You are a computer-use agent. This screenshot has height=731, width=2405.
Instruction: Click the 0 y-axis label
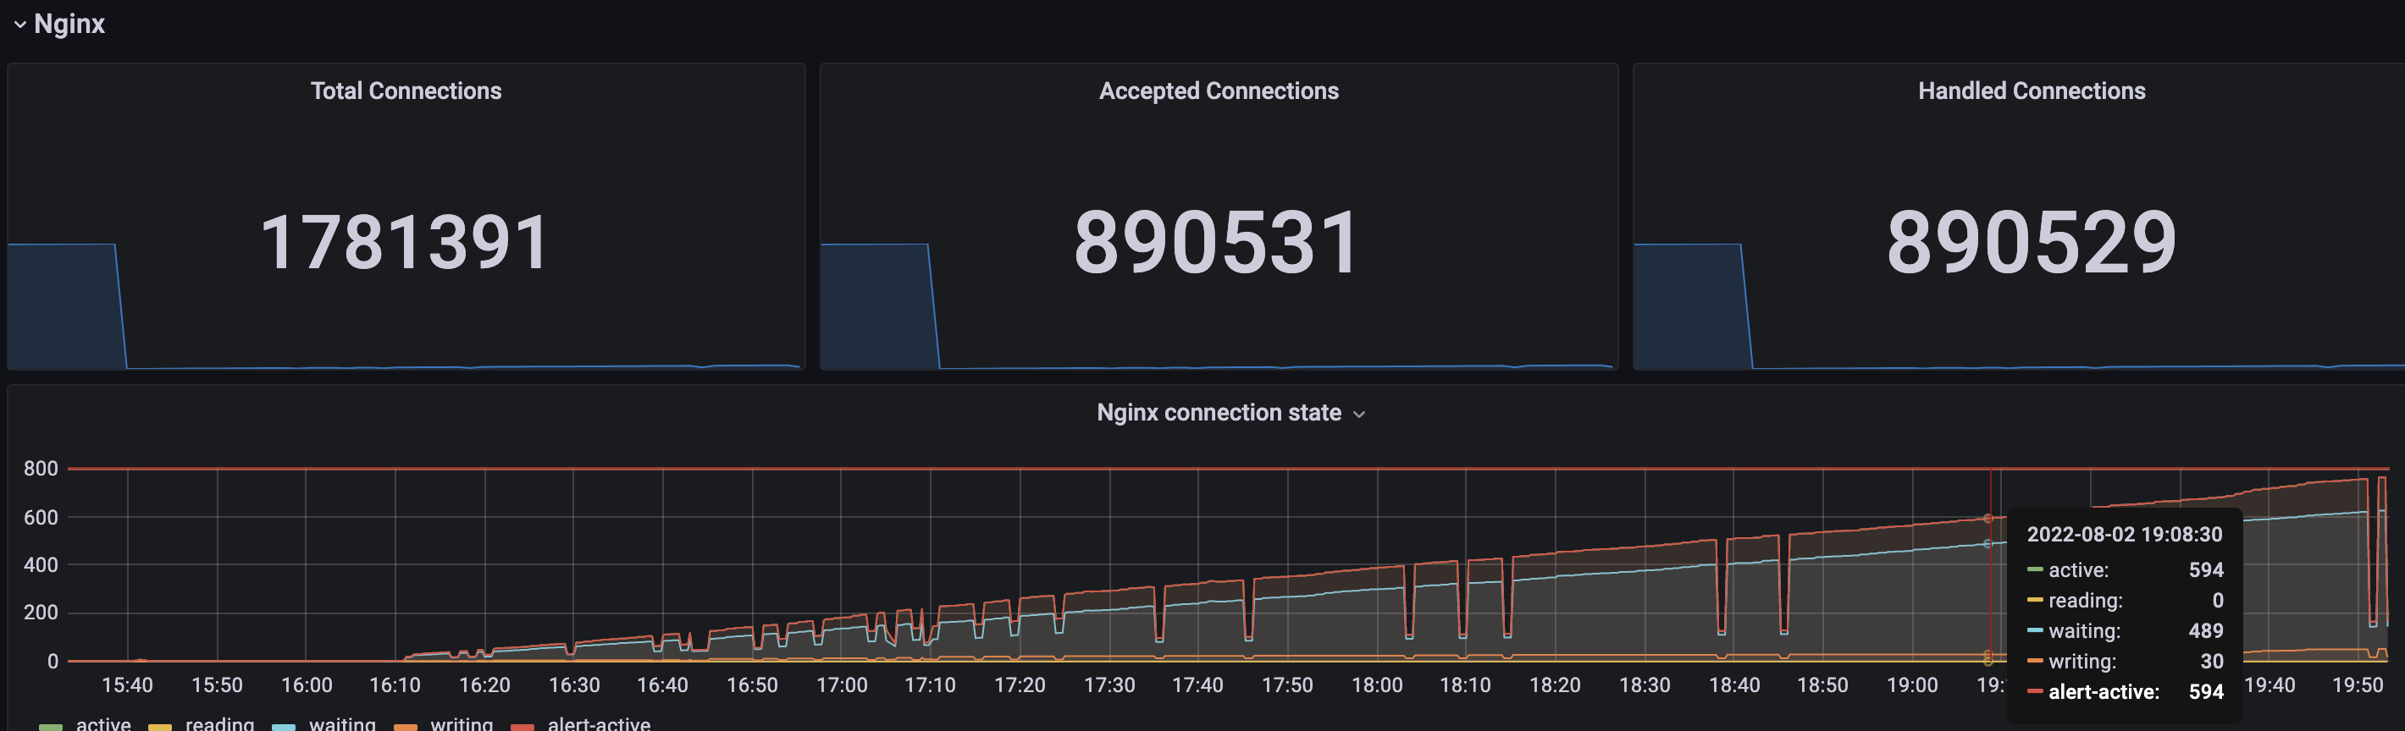tap(53, 661)
